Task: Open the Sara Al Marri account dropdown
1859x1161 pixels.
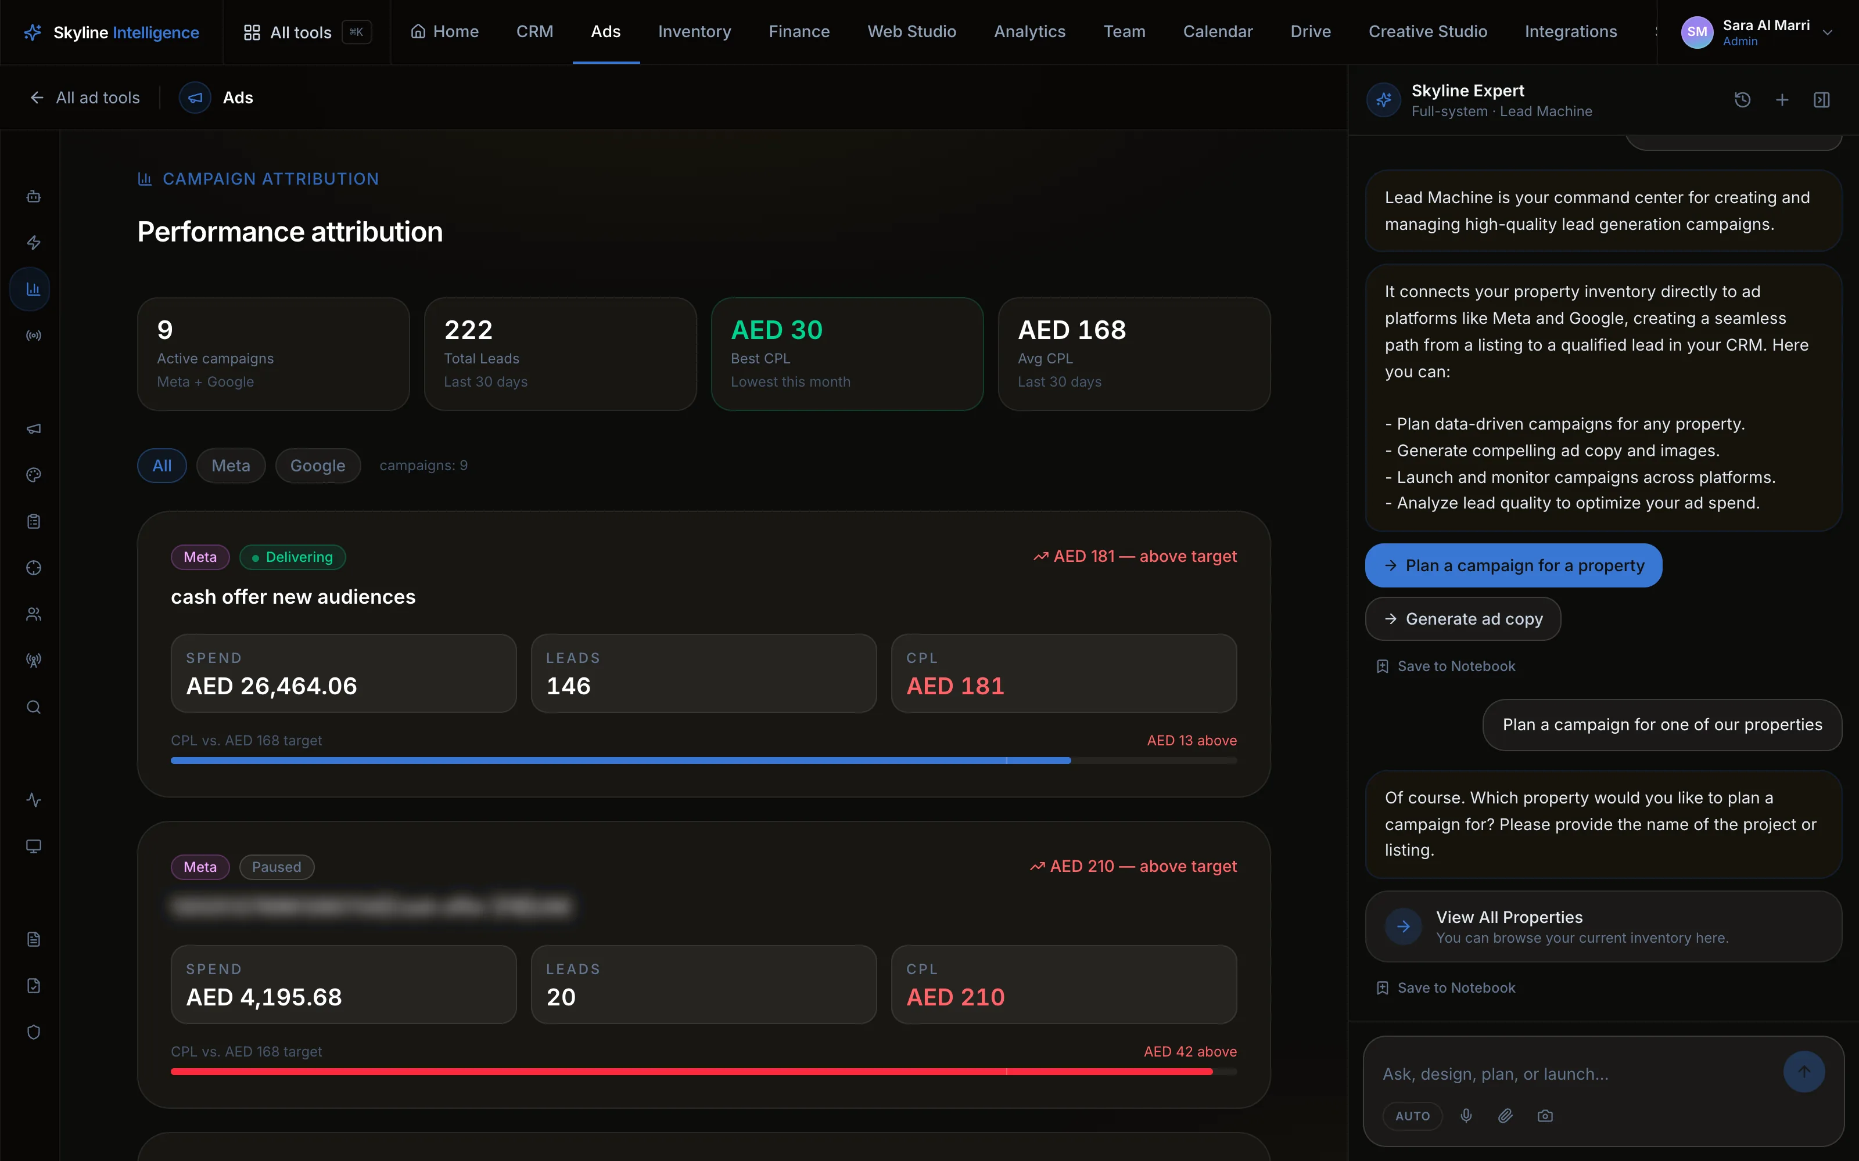Action: pos(1757,33)
